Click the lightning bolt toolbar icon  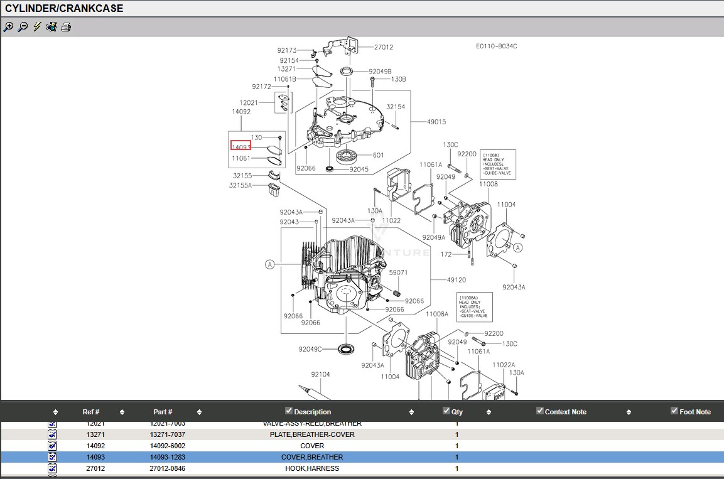37,27
